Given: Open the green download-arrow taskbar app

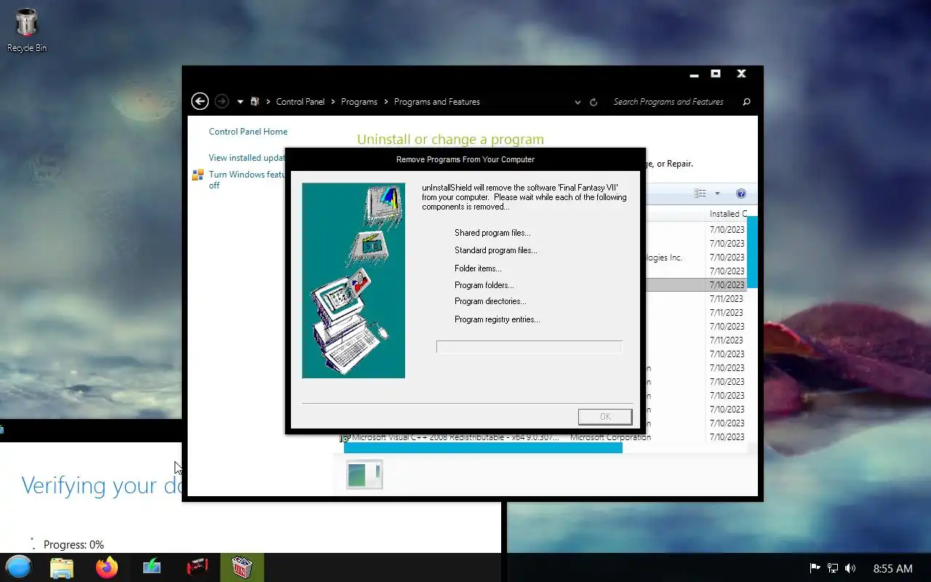Looking at the screenshot, I should (x=152, y=567).
